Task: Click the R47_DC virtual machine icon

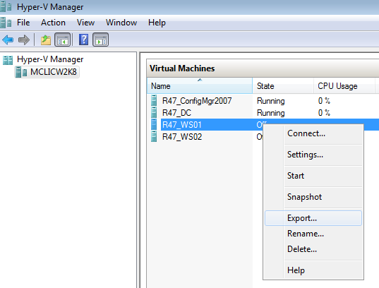Action: point(154,112)
